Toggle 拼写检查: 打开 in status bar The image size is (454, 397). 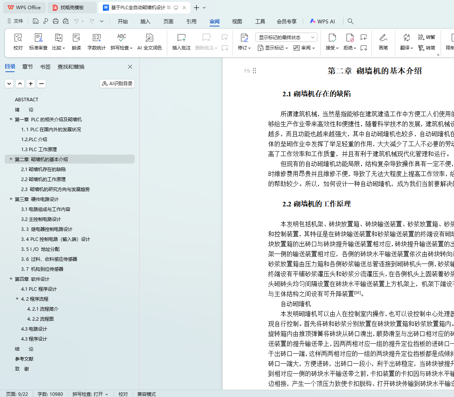(90, 394)
